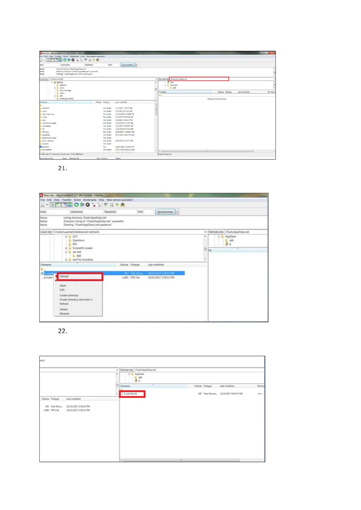Click New version available! menu entry

(x=119, y=200)
